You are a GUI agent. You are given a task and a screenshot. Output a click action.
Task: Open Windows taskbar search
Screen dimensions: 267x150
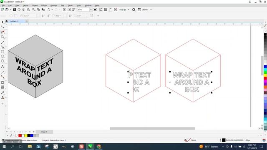(x=13, y=146)
